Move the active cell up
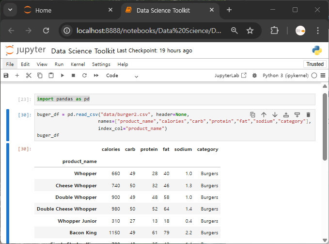Screen dimensions: 329x244 pyautogui.click(x=264, y=114)
